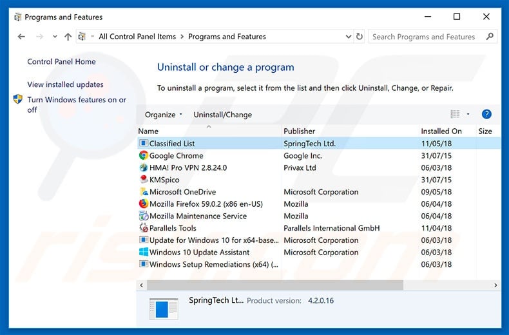Screen dimensions: 509x335
Task: Select Mozilla Maintenance Service entry
Action: (198, 216)
